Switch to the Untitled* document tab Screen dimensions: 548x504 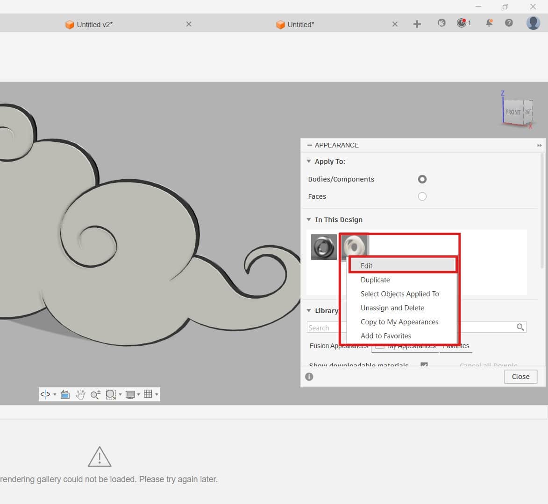pyautogui.click(x=295, y=24)
